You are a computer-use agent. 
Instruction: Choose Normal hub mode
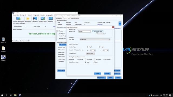tap(78, 59)
